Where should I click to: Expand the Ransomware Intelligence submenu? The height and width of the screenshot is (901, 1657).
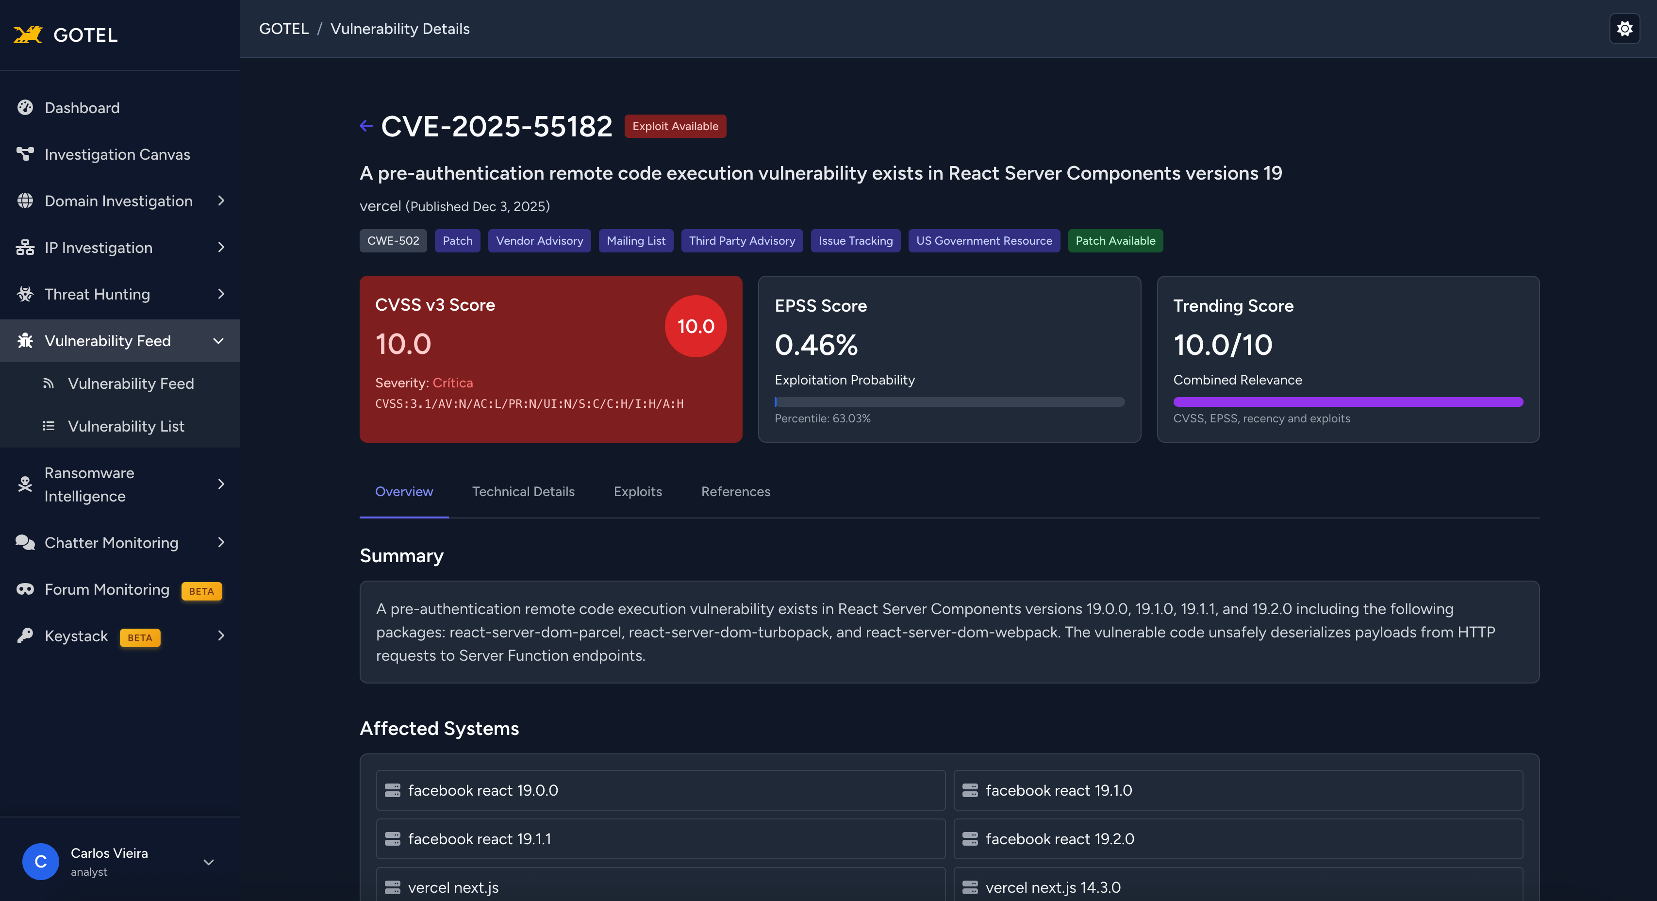click(x=221, y=484)
